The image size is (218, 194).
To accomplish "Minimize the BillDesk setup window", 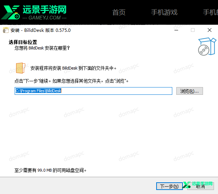I will click(x=176, y=30).
